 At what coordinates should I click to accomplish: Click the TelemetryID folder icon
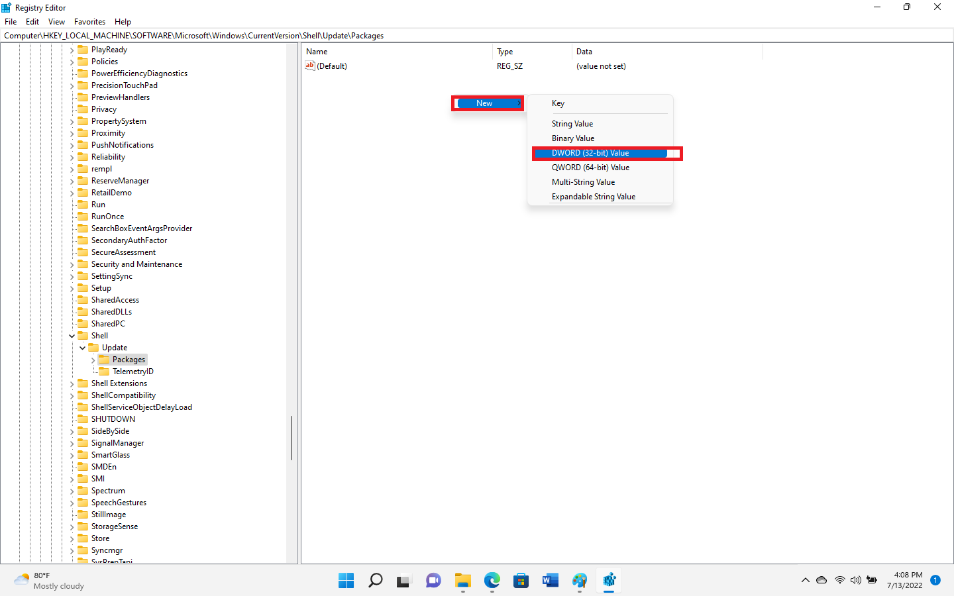104,372
